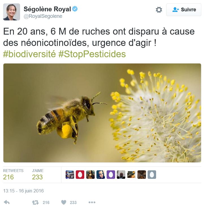Screen dimensions: 207x210
Task: Open the grey egg avatar profile
Action: click(152, 175)
